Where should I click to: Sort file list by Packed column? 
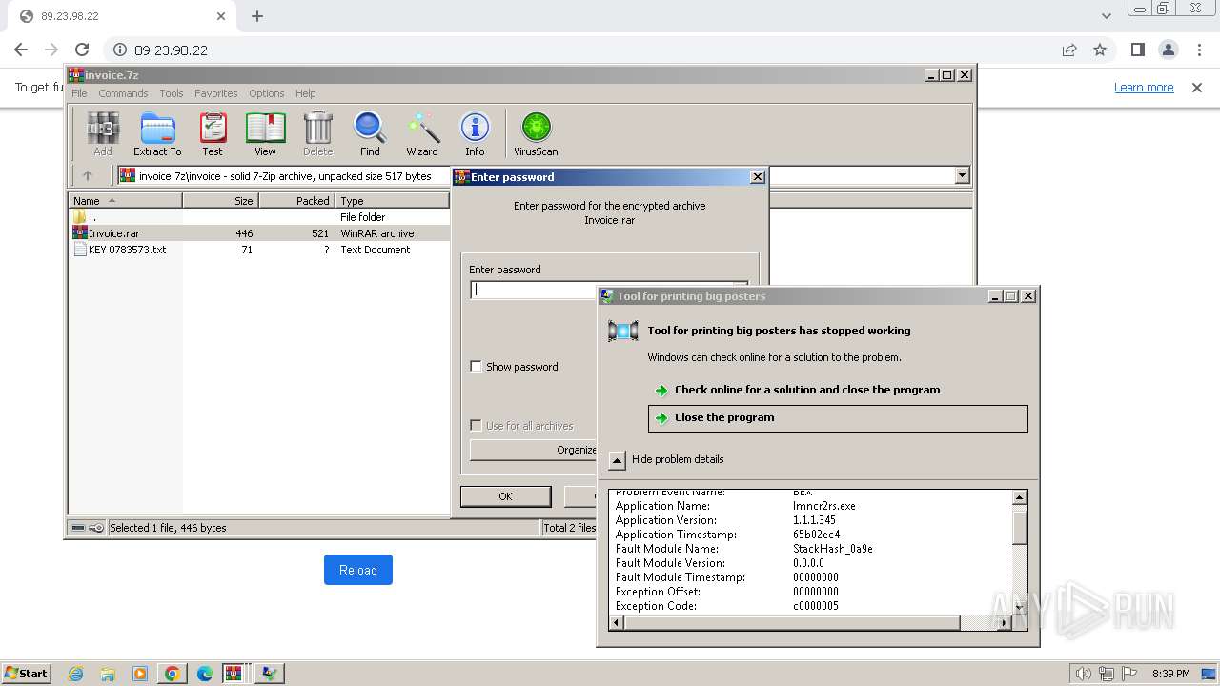pyautogui.click(x=296, y=200)
